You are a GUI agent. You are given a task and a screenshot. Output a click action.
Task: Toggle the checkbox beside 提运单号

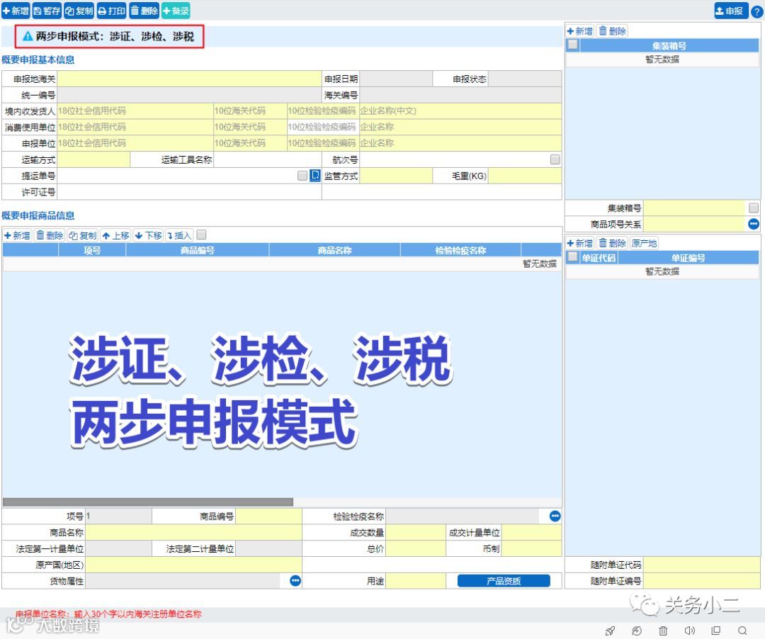point(302,176)
